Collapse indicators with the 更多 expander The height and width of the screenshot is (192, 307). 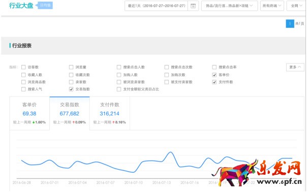[x=295, y=67]
